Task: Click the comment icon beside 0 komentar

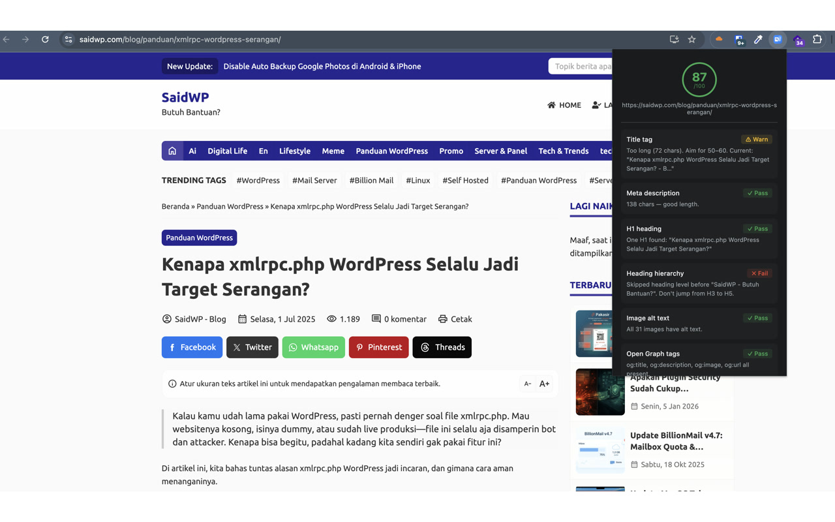Action: pos(376,319)
